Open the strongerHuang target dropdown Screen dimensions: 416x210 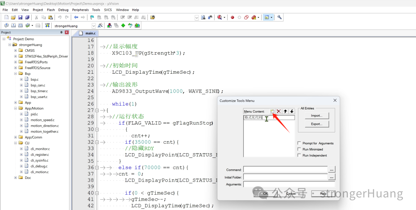point(94,26)
